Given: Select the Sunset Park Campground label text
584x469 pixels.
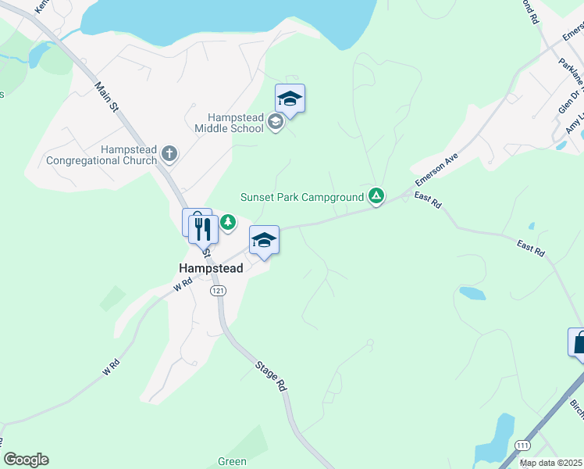Looking at the screenshot, I should pyautogui.click(x=302, y=197).
